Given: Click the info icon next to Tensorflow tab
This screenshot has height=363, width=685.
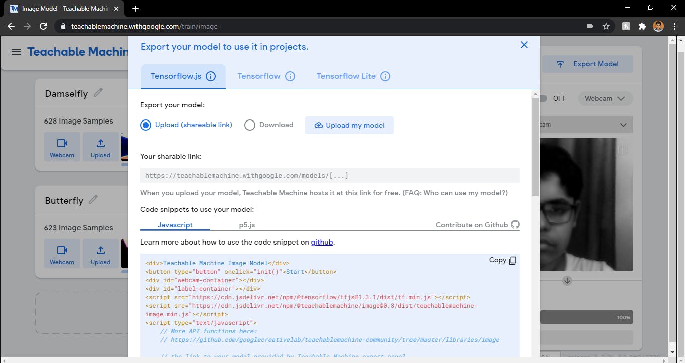Looking at the screenshot, I should pyautogui.click(x=290, y=76).
